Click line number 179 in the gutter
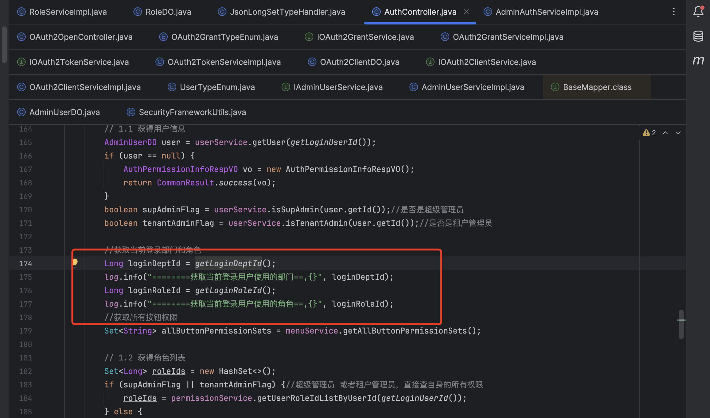710x418 pixels. coord(25,331)
